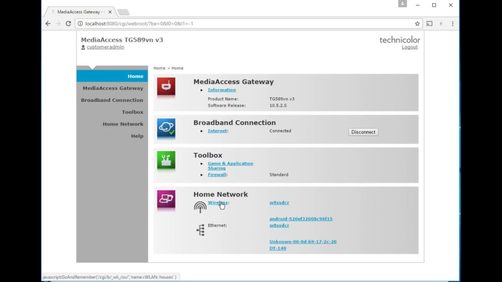Open the android-520ef32008c96f15 device link

[301, 219]
